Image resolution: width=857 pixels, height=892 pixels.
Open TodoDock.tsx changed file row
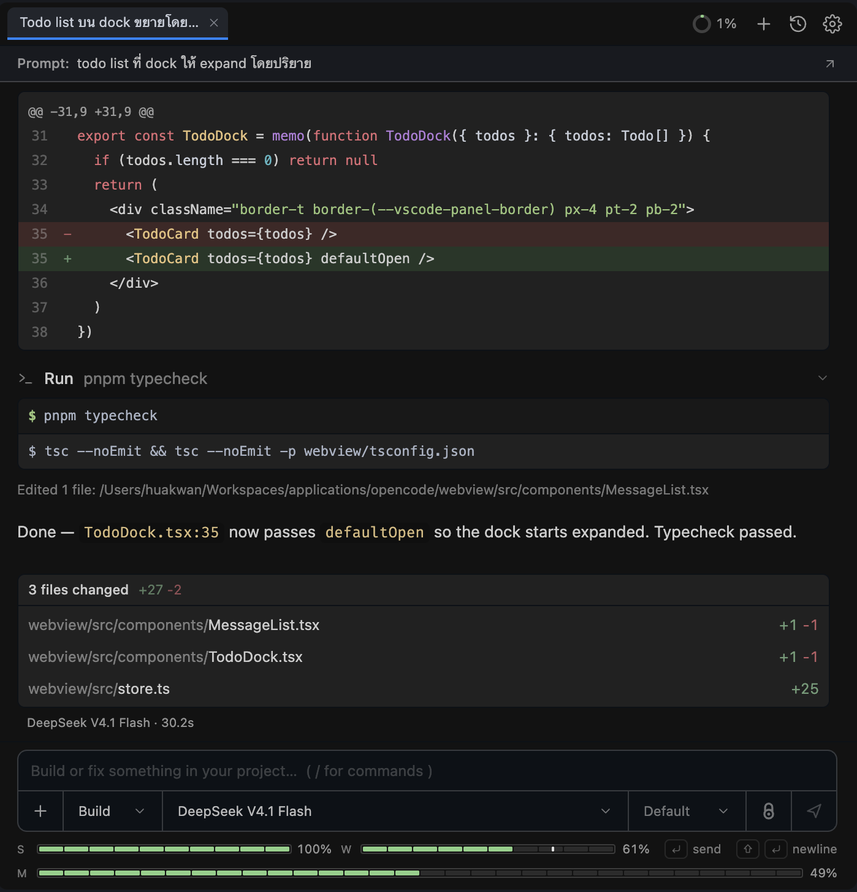coord(424,657)
